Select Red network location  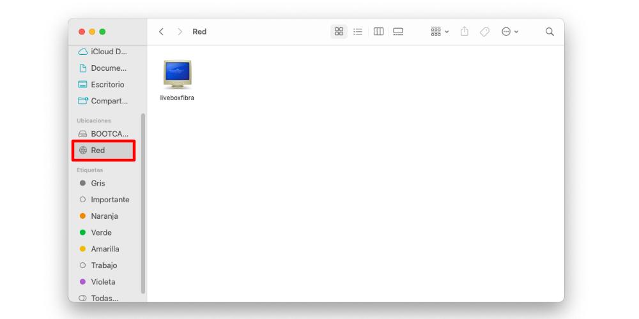(103, 151)
